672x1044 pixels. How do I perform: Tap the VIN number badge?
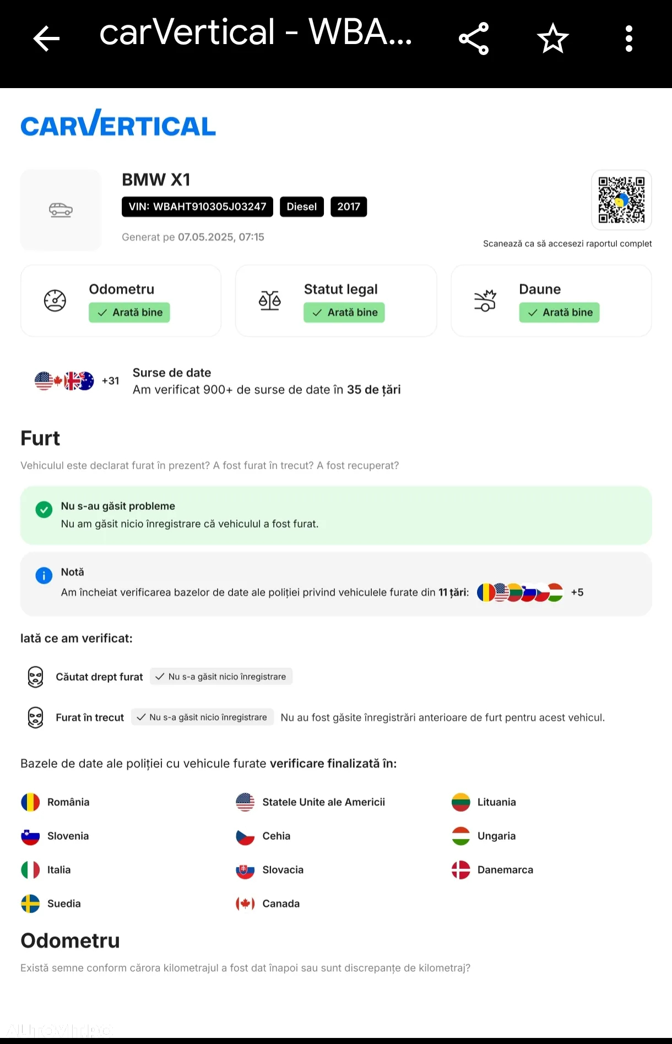(x=197, y=206)
